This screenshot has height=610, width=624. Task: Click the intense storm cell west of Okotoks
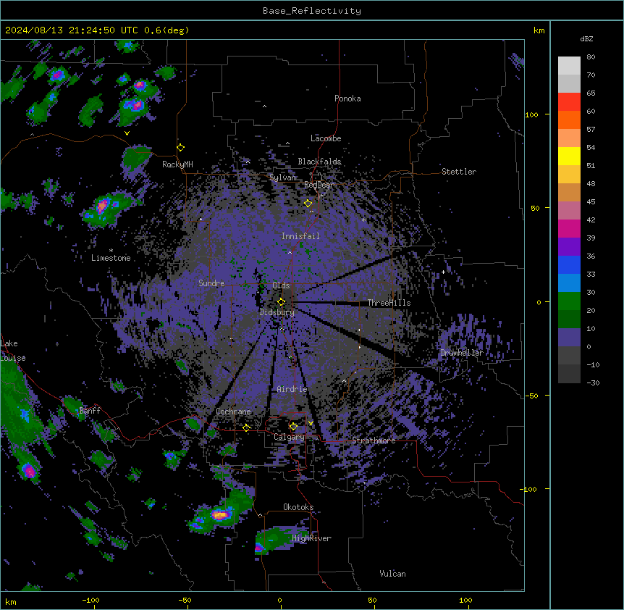pyautogui.click(x=220, y=515)
